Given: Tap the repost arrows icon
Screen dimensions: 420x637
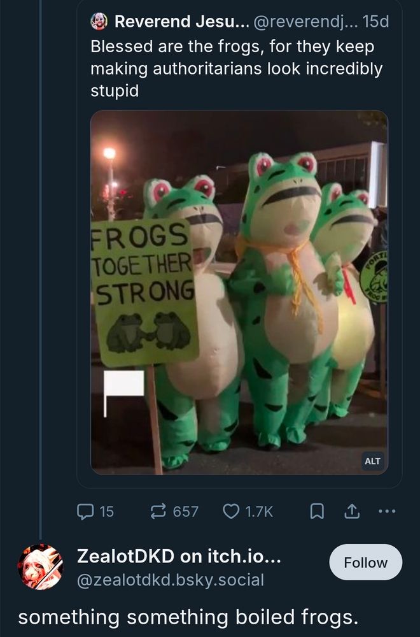Looking at the screenshot, I should click(158, 512).
